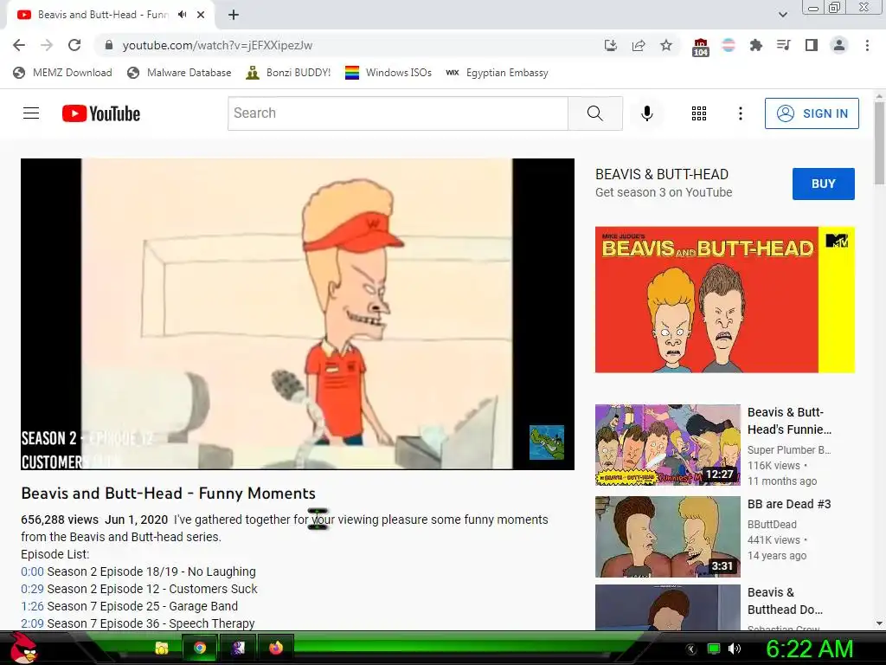Viewport: 886px width, 665px height.
Task: Click the browser forward arrow
Action: tap(47, 45)
